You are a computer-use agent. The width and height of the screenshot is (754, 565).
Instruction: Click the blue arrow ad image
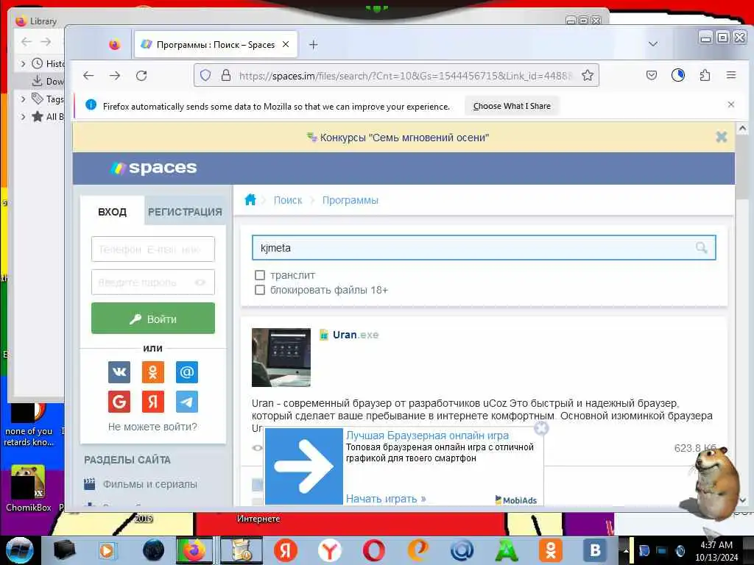pos(304,466)
